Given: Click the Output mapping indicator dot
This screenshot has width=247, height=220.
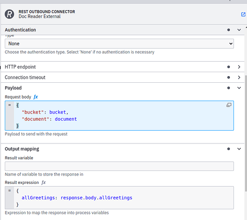Looking at the screenshot, I should pyautogui.click(x=229, y=149).
